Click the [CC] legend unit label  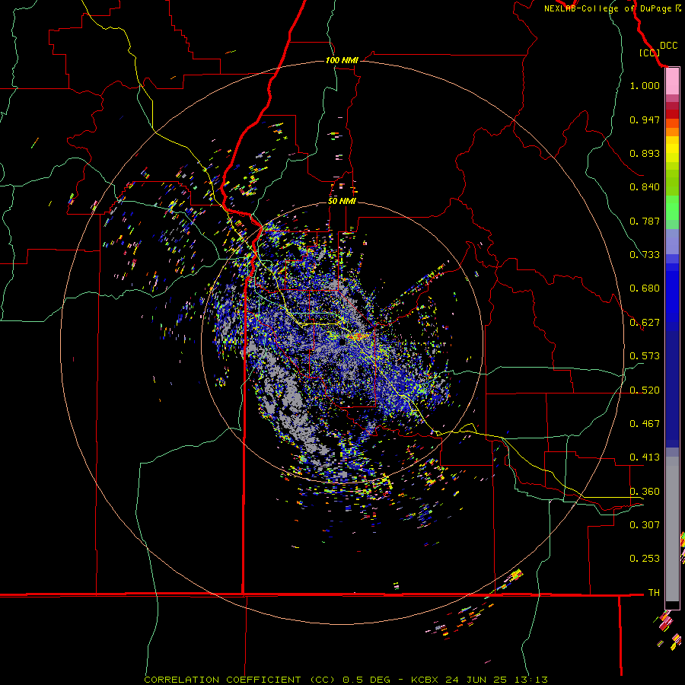[x=649, y=53]
